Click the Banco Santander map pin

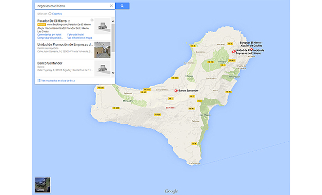[176, 90]
